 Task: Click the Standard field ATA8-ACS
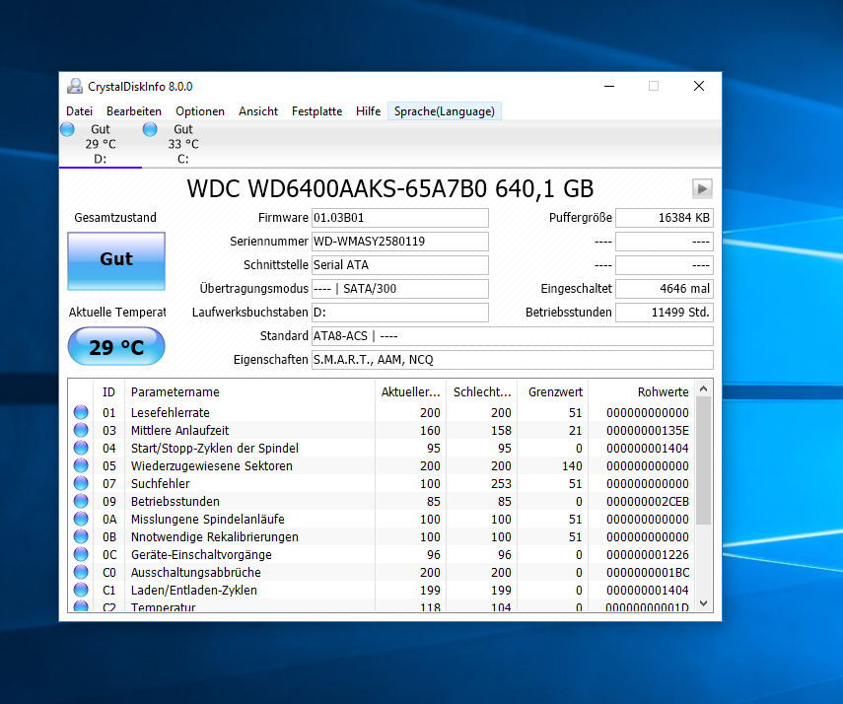(513, 336)
